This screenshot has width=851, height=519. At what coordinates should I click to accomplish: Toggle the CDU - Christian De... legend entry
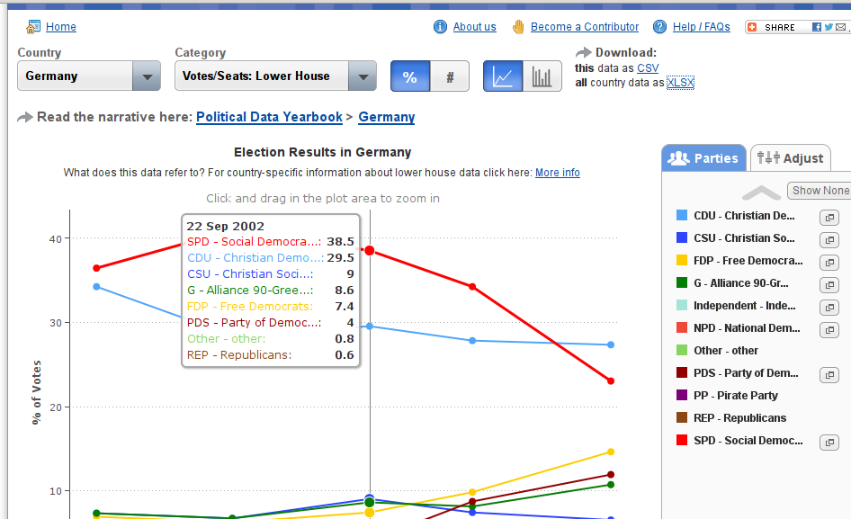pyautogui.click(x=735, y=216)
